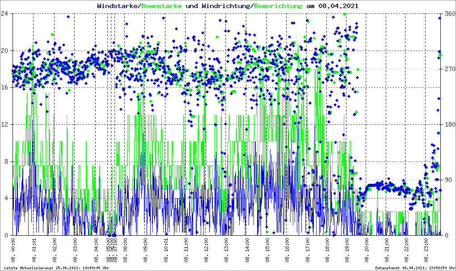
Task: Click the blue "Windstarke" title word
Action: [x=118, y=6]
